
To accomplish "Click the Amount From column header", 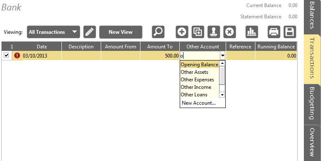I will point(120,47).
